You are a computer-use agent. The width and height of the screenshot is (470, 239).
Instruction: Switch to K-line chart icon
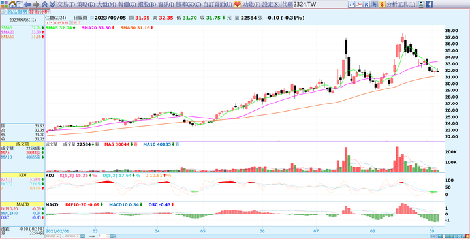[x=367, y=4]
